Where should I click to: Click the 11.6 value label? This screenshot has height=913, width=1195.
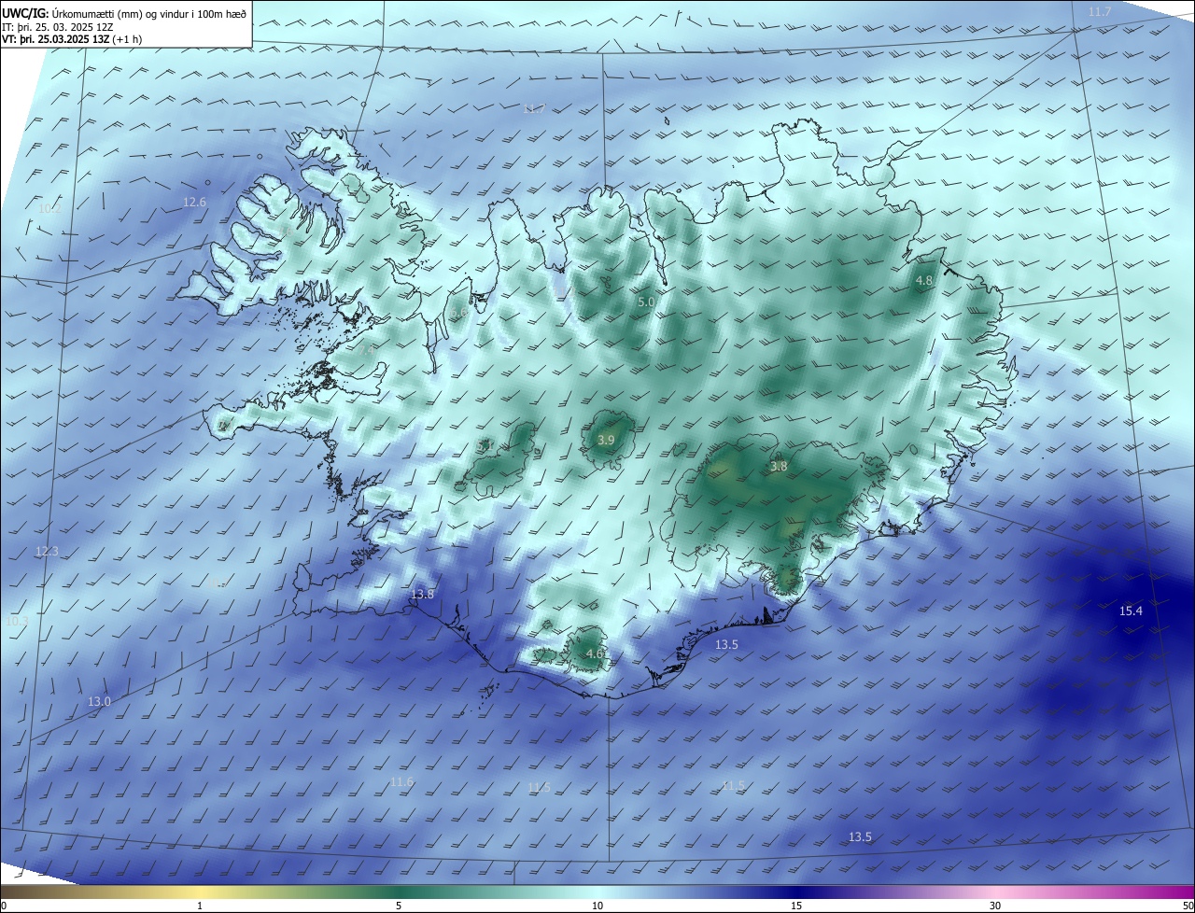coord(401,781)
